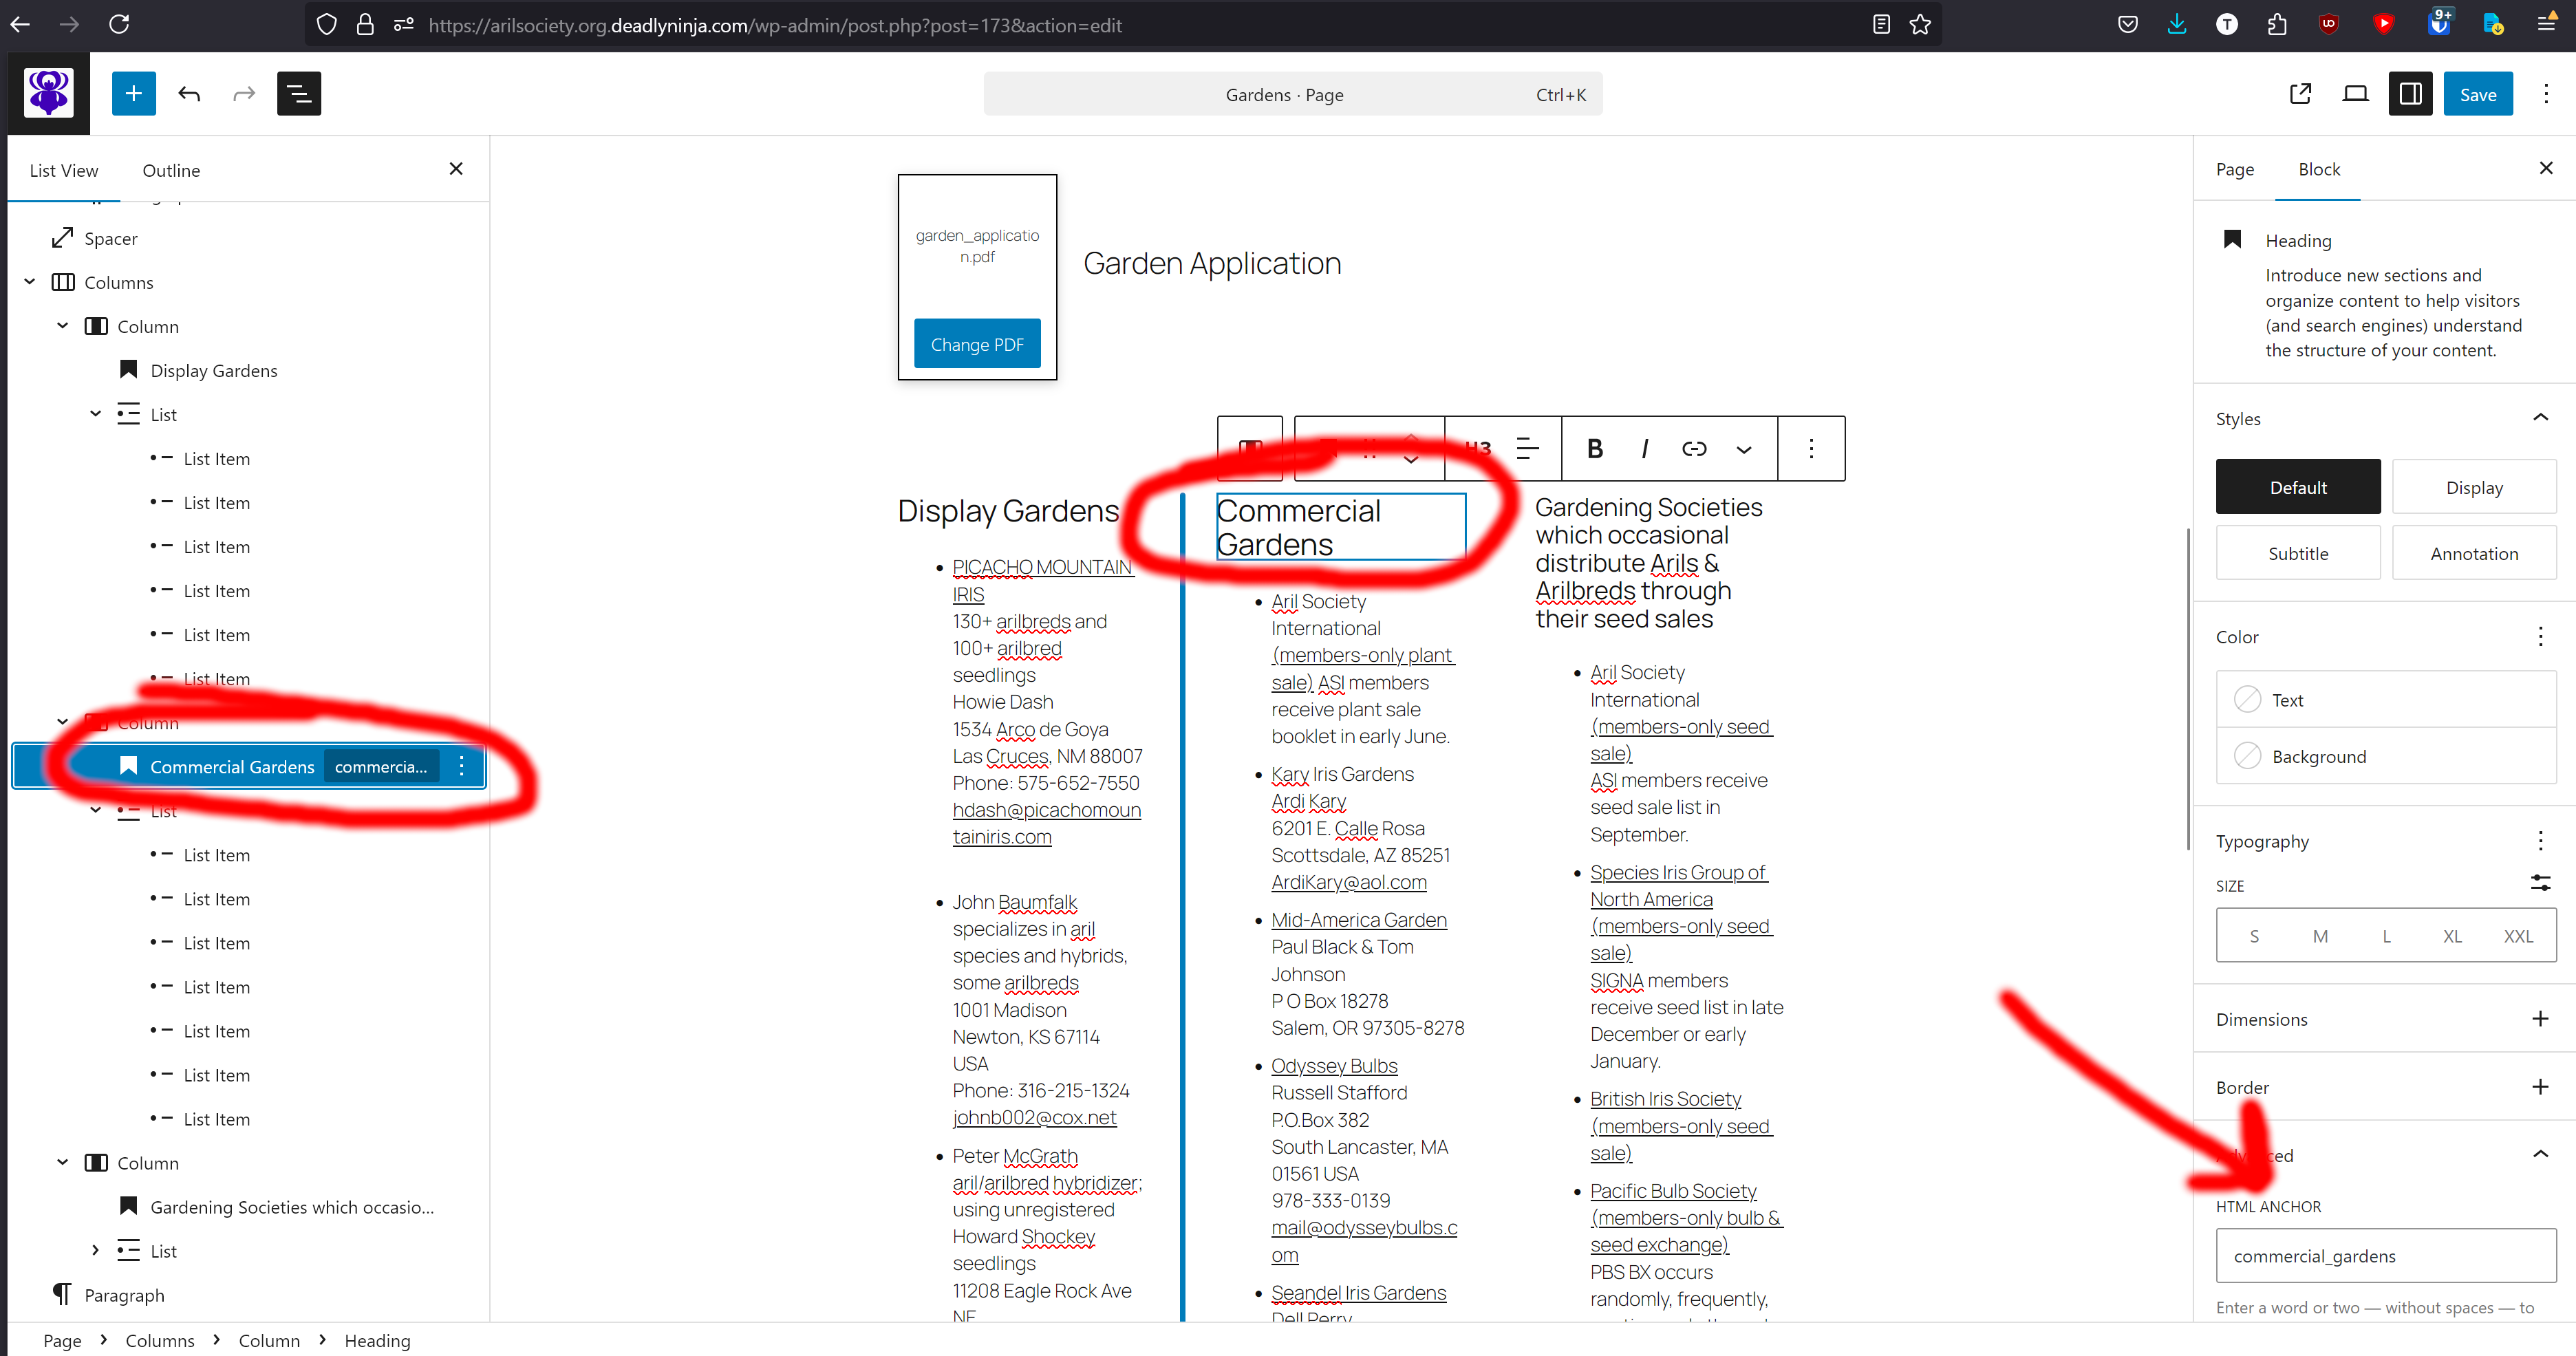The height and width of the screenshot is (1356, 2576).
Task: Toggle the document overview list icon
Action: click(x=298, y=94)
